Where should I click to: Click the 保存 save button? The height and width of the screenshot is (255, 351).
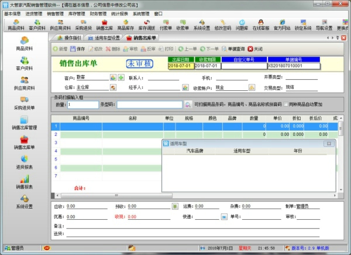coord(77,49)
